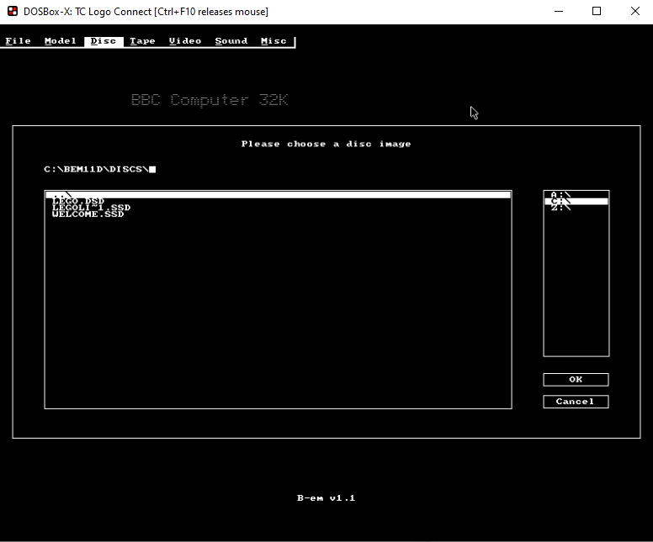Select the parent directory entry
The height and width of the screenshot is (542, 653).
tap(279, 195)
